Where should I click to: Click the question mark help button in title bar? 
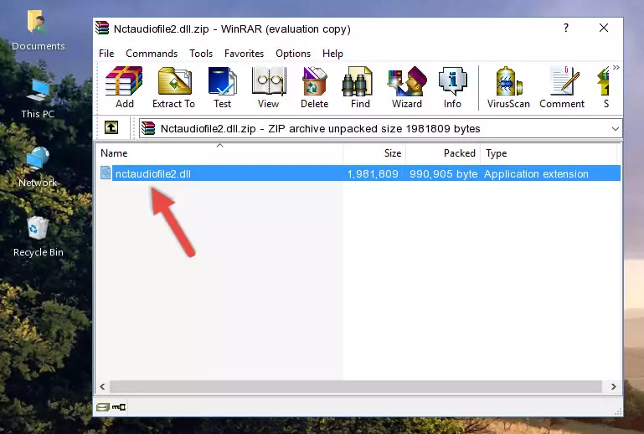566,28
